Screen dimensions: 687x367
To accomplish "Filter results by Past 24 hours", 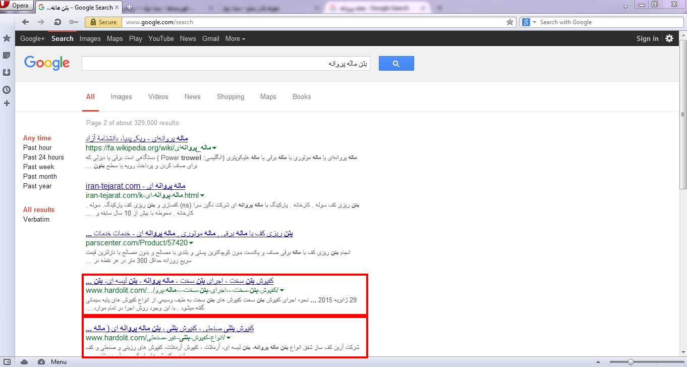I will [43, 157].
